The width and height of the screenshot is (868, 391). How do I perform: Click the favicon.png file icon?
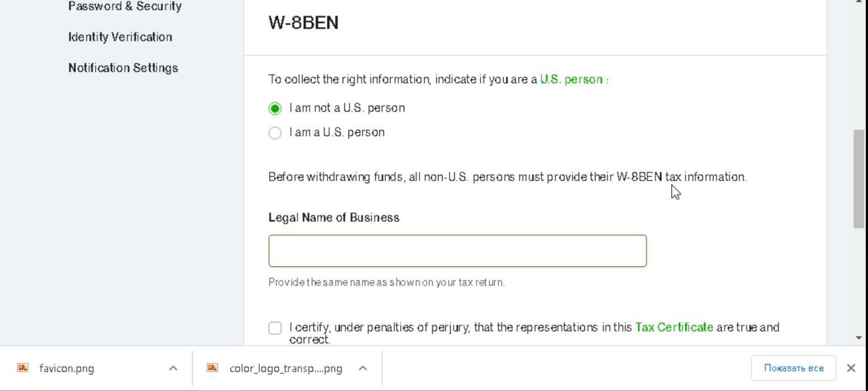(23, 368)
